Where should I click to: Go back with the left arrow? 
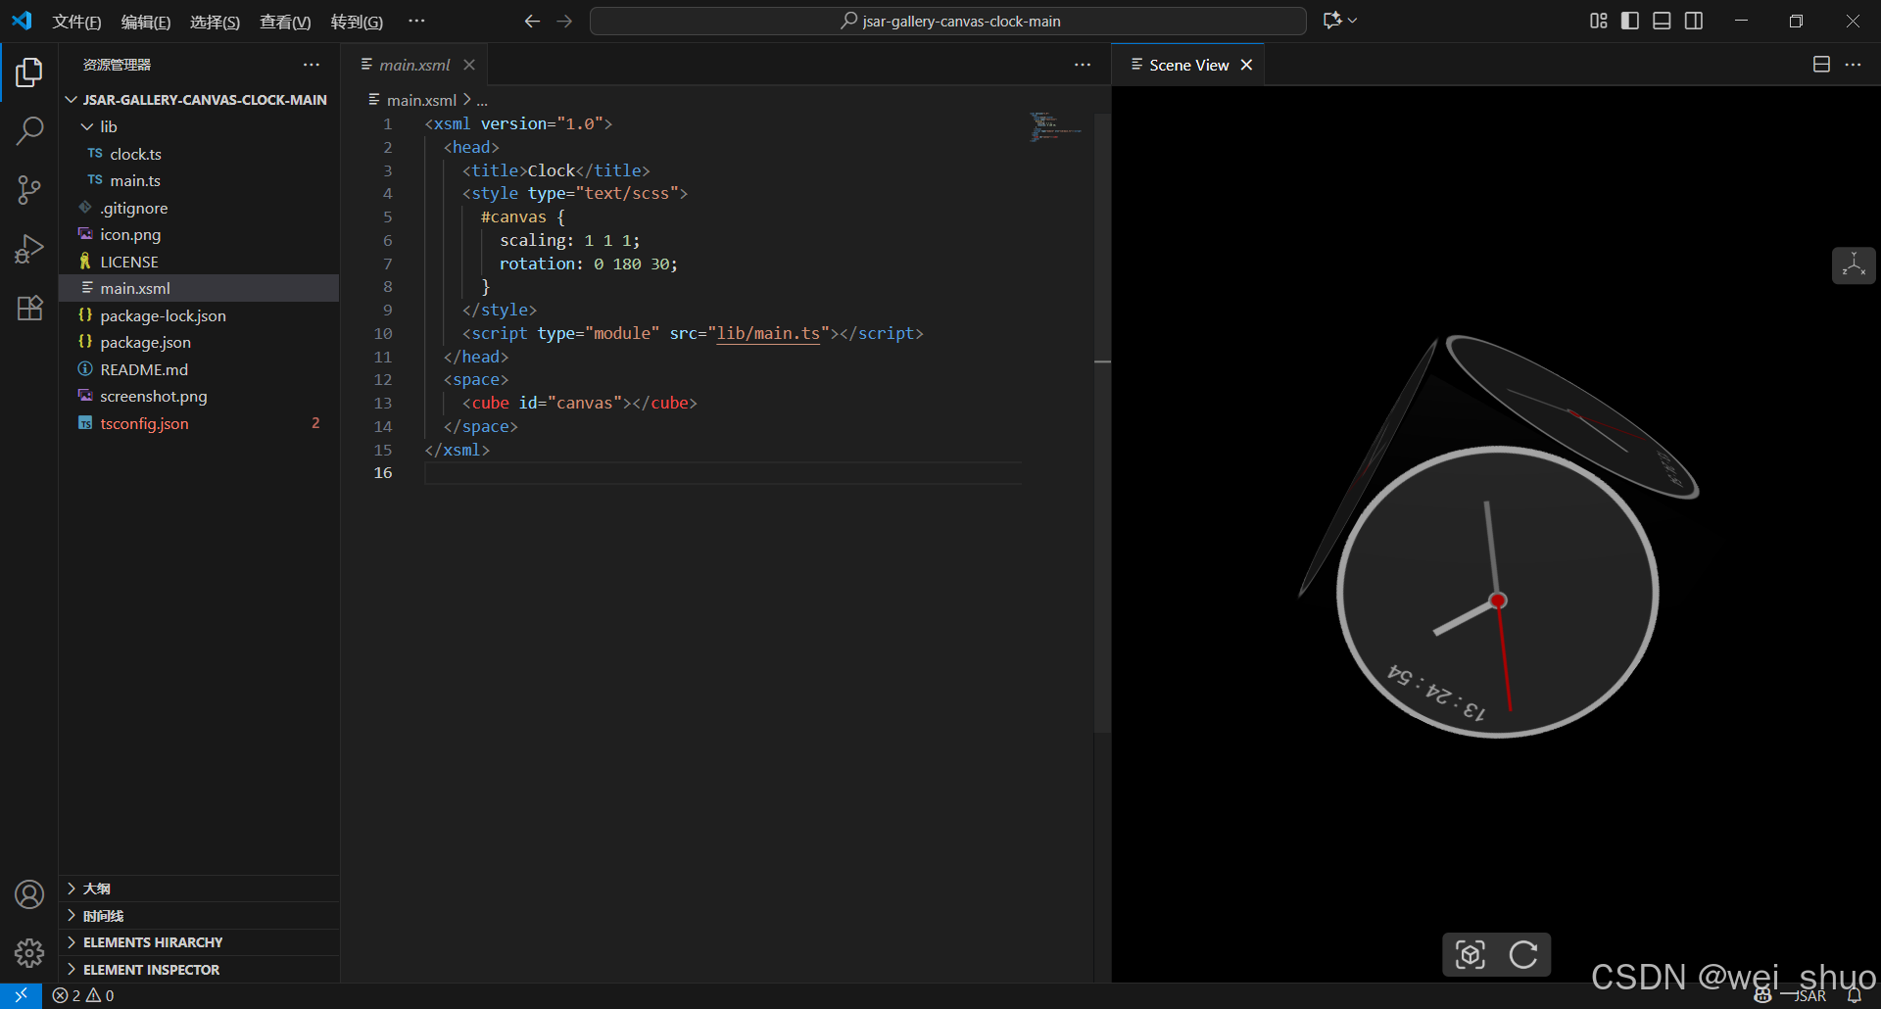click(532, 21)
